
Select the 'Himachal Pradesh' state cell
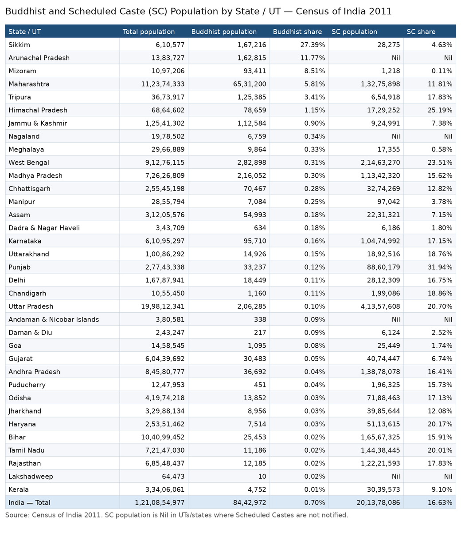pos(63,110)
